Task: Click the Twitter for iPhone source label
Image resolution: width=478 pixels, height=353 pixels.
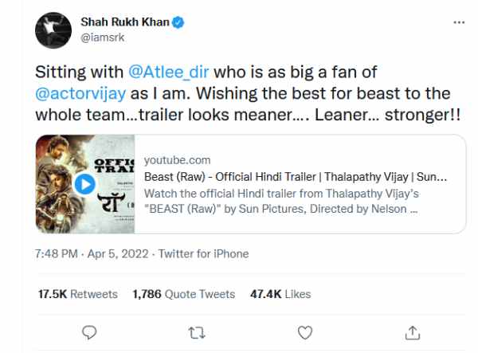Action: click(x=203, y=253)
